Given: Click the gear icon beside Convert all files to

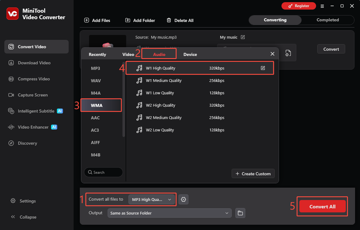Looking at the screenshot, I should pos(183,199).
